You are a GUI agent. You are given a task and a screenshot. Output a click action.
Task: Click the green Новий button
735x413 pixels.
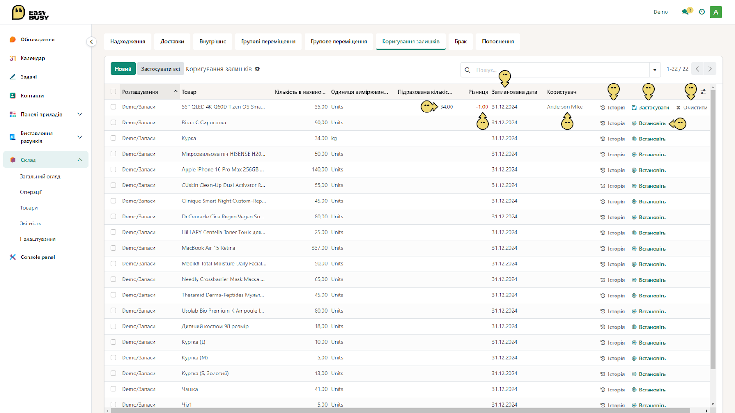tap(123, 69)
